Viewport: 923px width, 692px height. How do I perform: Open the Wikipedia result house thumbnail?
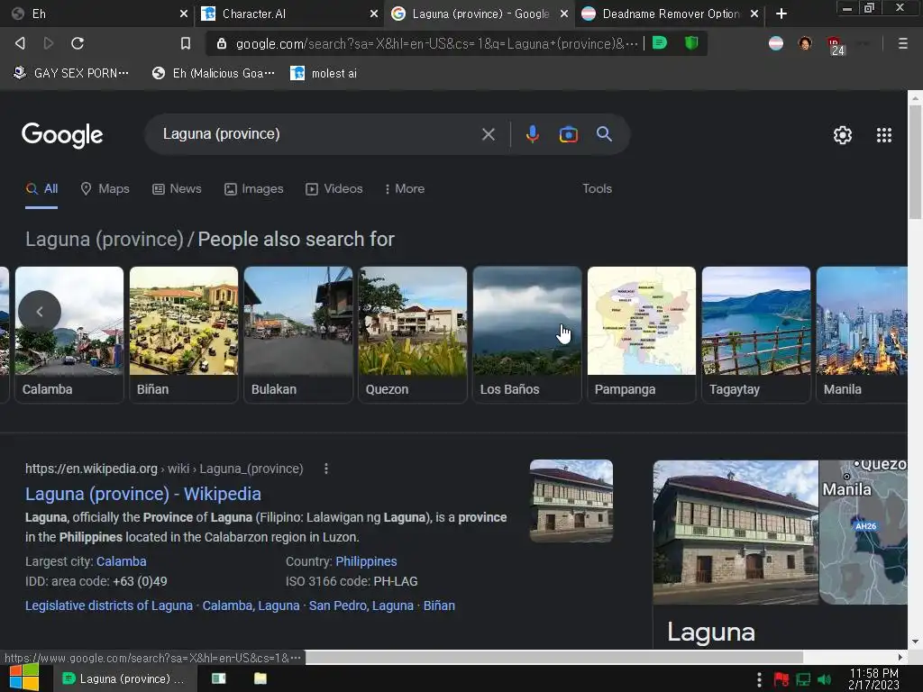coord(571,501)
